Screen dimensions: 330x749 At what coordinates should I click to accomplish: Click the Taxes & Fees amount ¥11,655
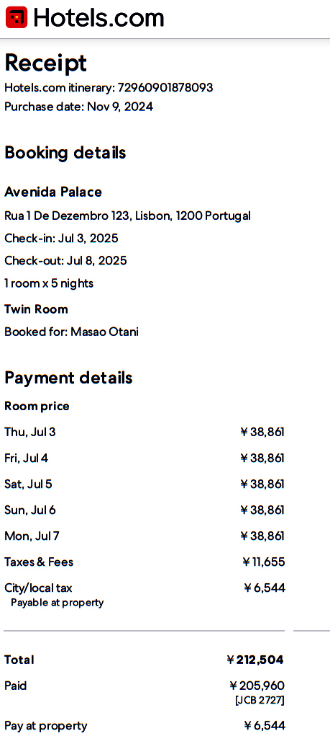(264, 562)
